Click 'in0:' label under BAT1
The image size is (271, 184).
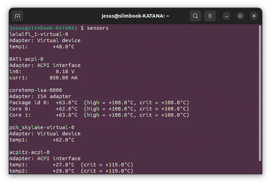[16, 72]
